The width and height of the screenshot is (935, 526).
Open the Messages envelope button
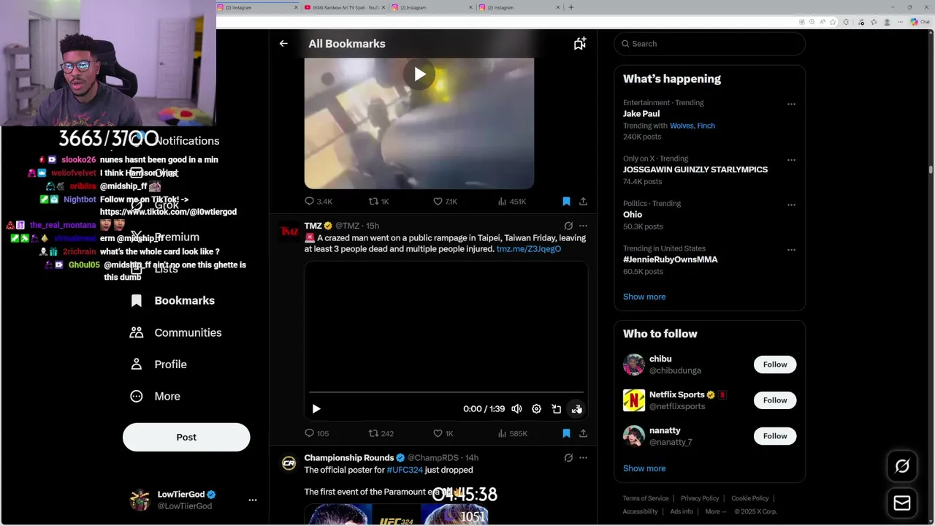tap(902, 503)
